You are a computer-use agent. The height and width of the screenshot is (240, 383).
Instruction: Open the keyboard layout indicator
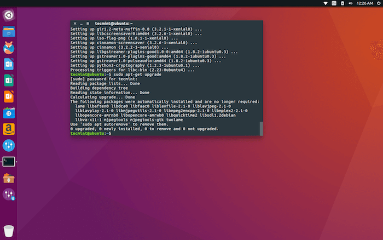click(334, 3)
